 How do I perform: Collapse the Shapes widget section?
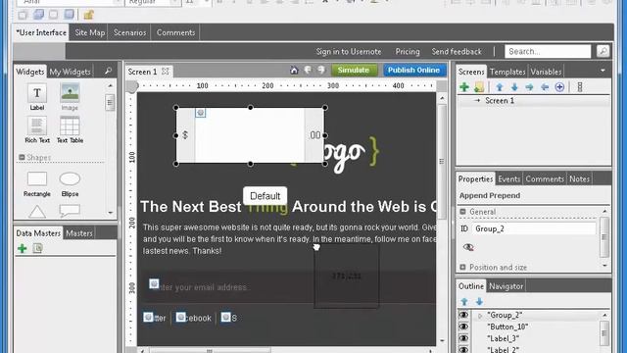coord(22,157)
